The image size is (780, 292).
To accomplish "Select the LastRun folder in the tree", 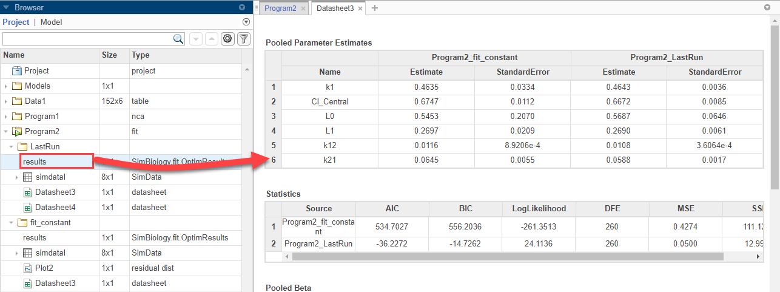I will pos(44,147).
